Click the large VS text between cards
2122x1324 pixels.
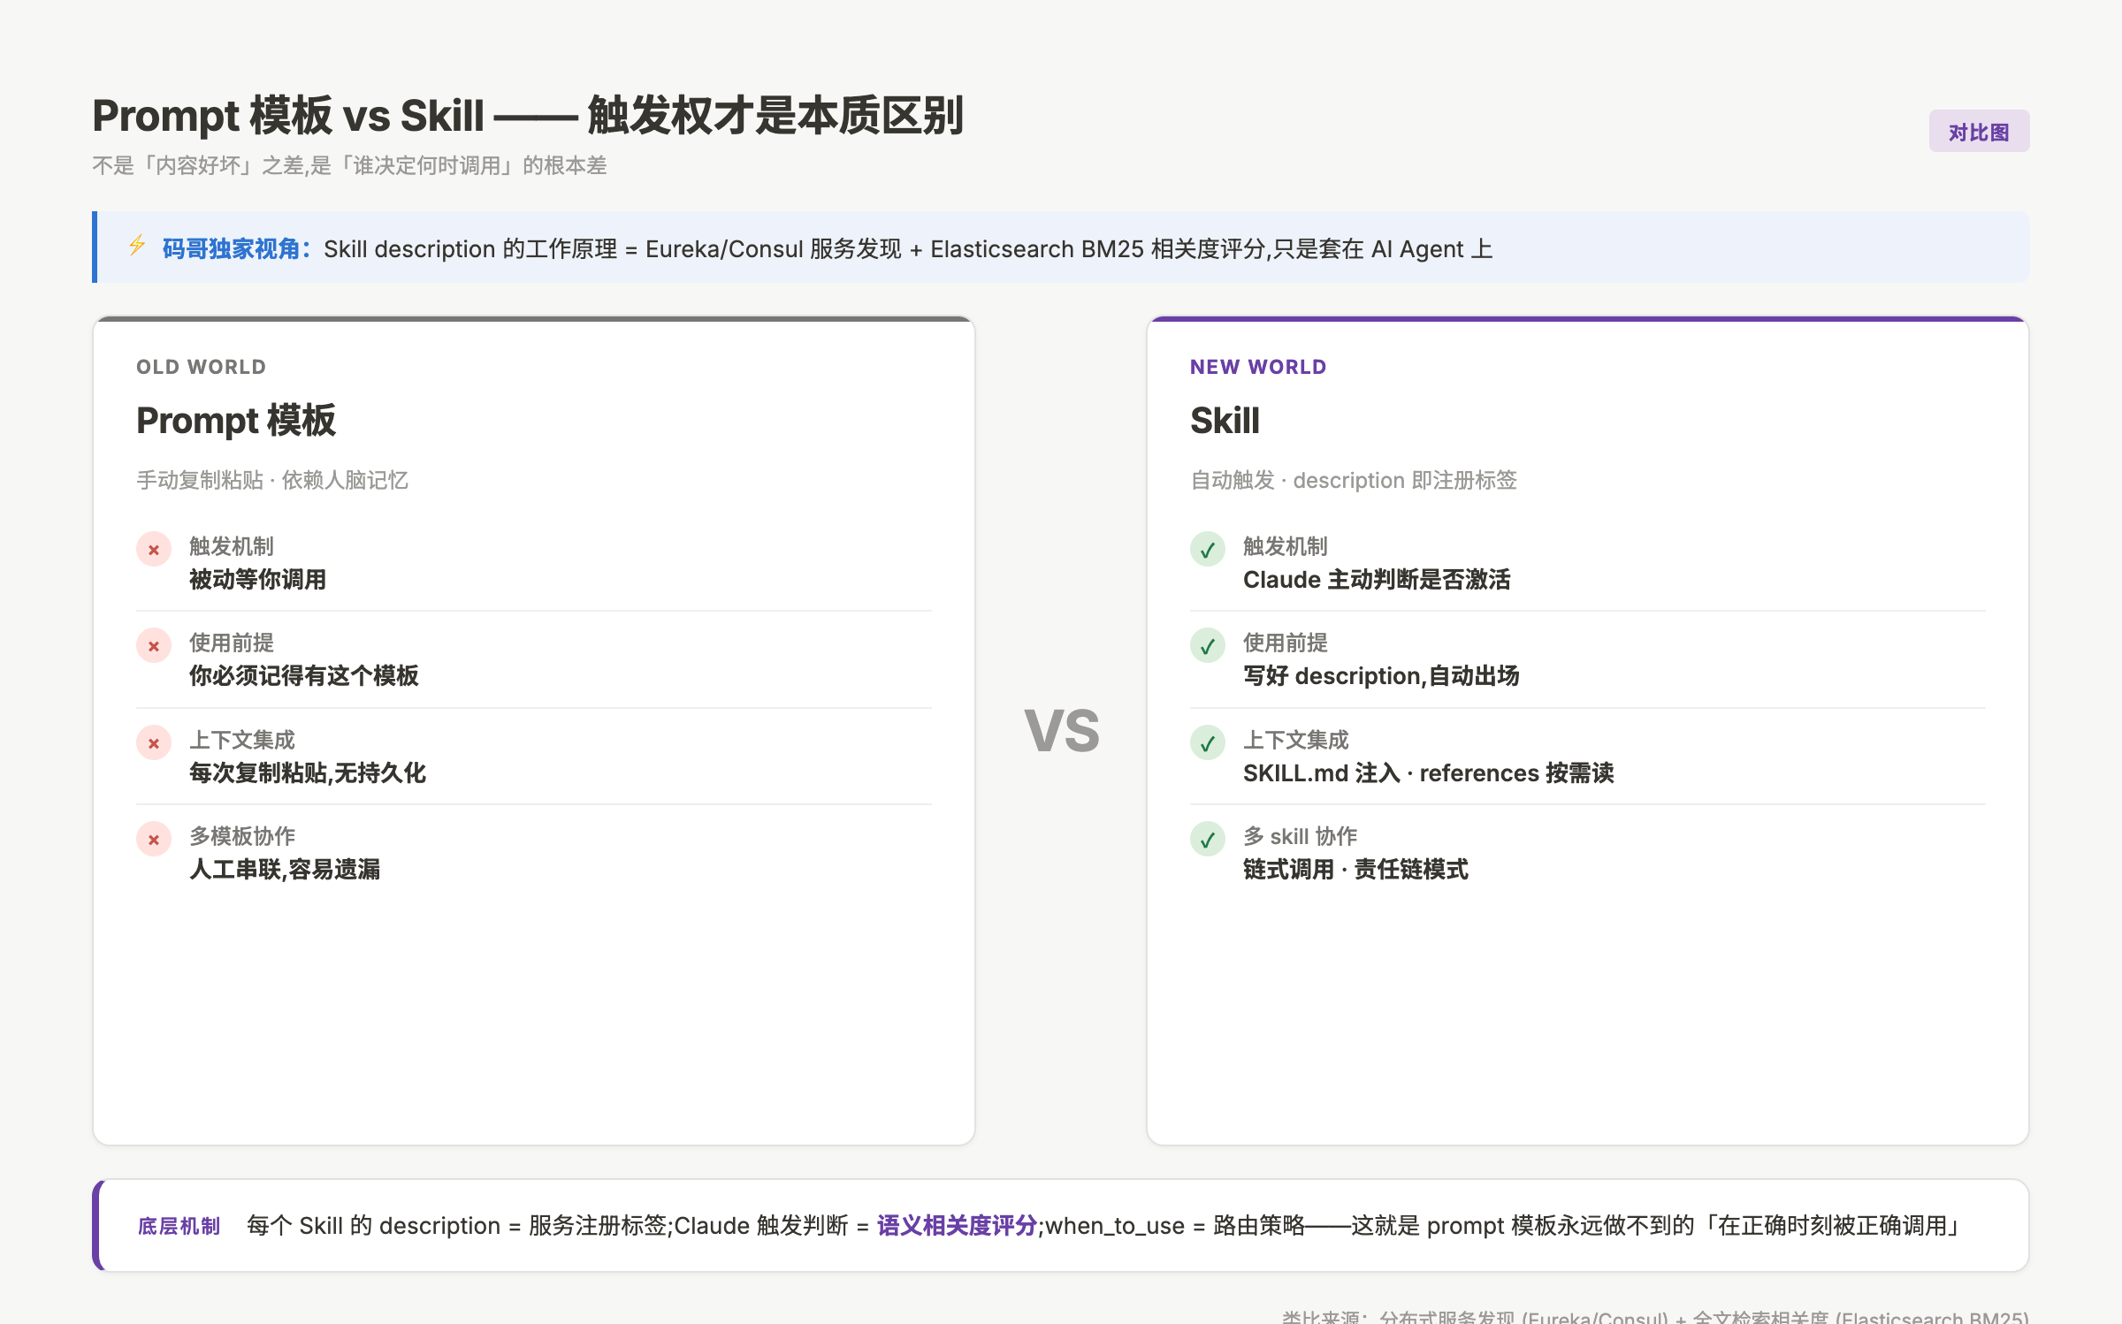(x=1062, y=731)
